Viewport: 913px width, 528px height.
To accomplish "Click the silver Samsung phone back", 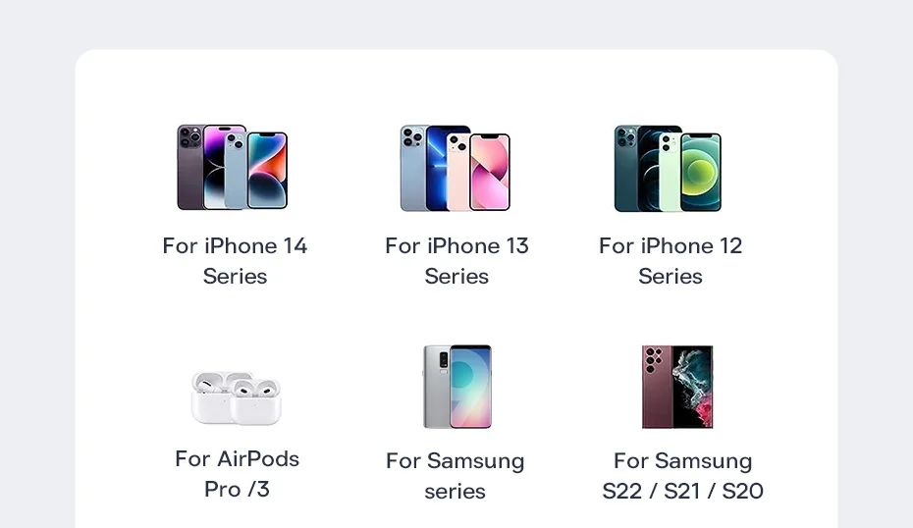I will [436, 387].
